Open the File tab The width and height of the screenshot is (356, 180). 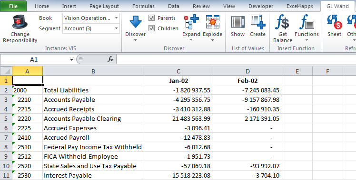pyautogui.click(x=13, y=6)
